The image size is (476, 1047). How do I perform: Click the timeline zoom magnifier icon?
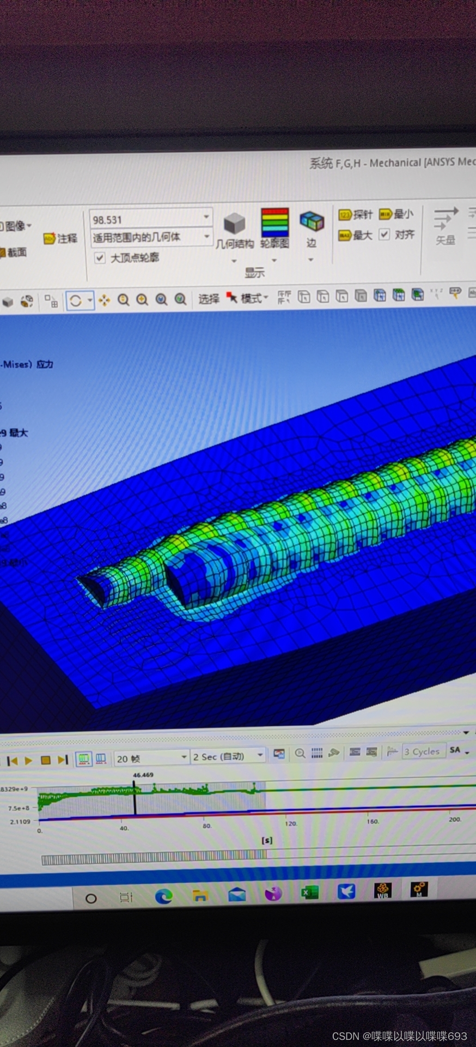coord(300,754)
